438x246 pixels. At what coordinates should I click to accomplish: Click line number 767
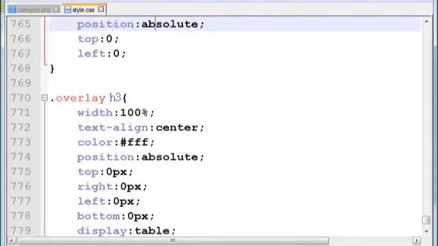point(21,53)
